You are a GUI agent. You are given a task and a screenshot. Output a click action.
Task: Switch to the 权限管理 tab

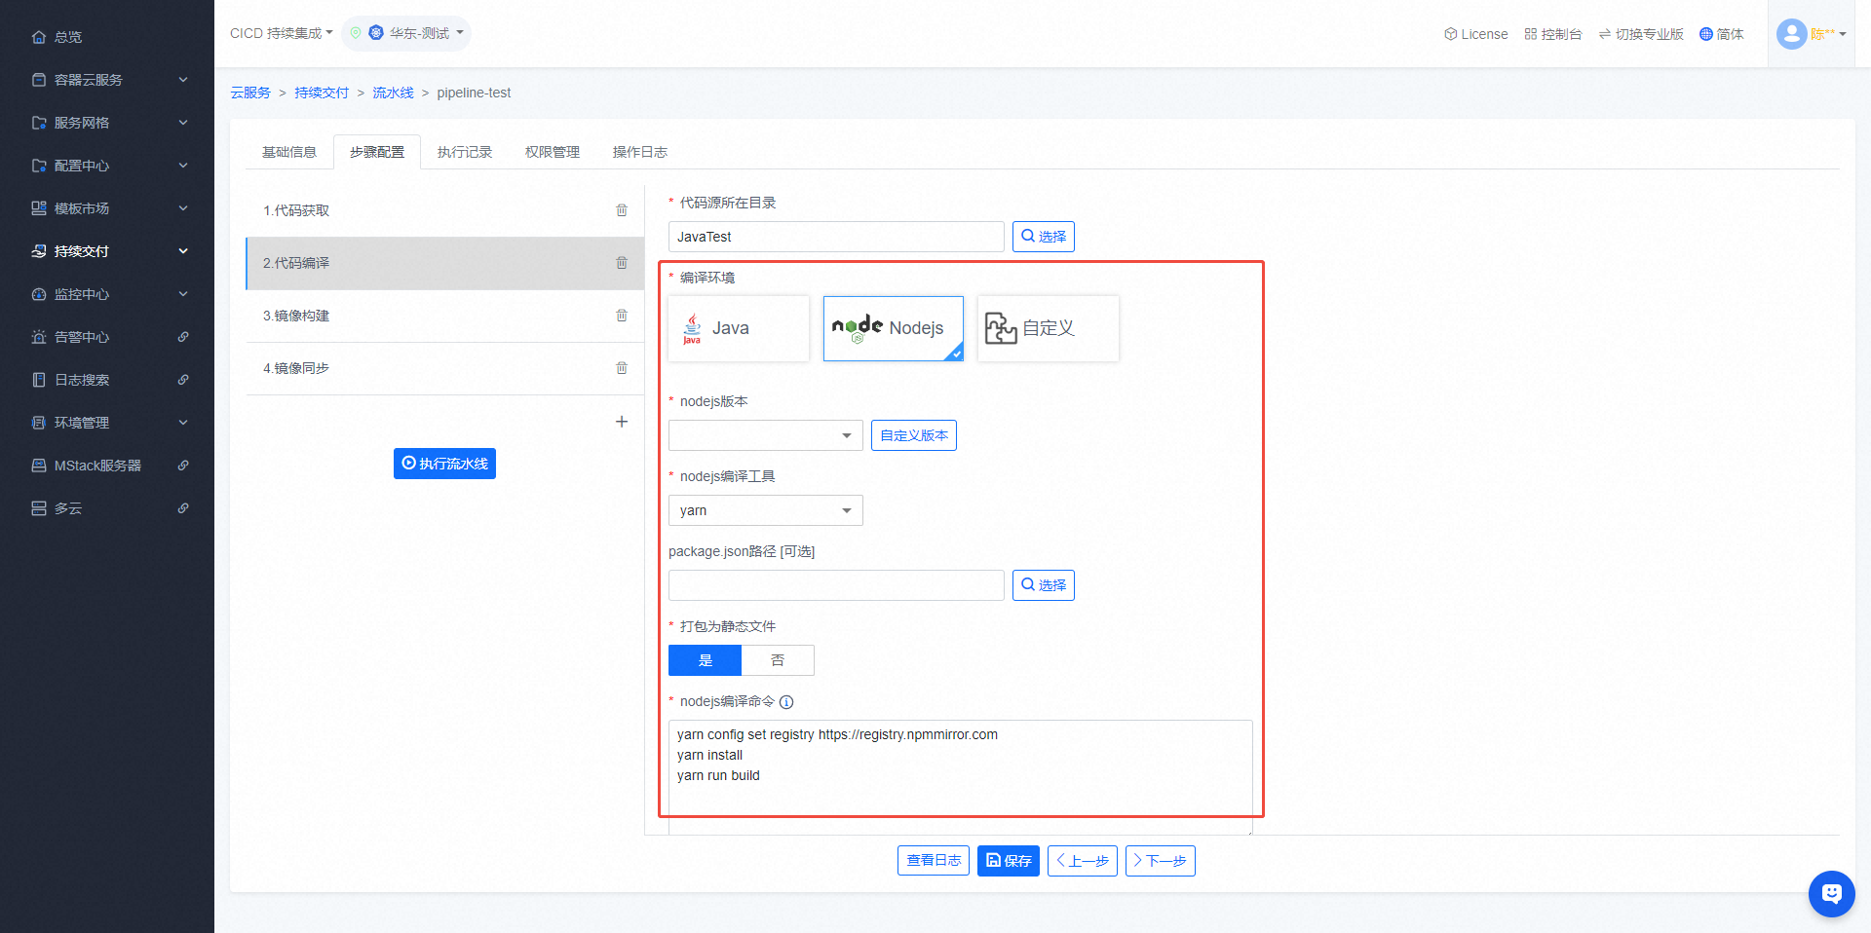pos(553,152)
